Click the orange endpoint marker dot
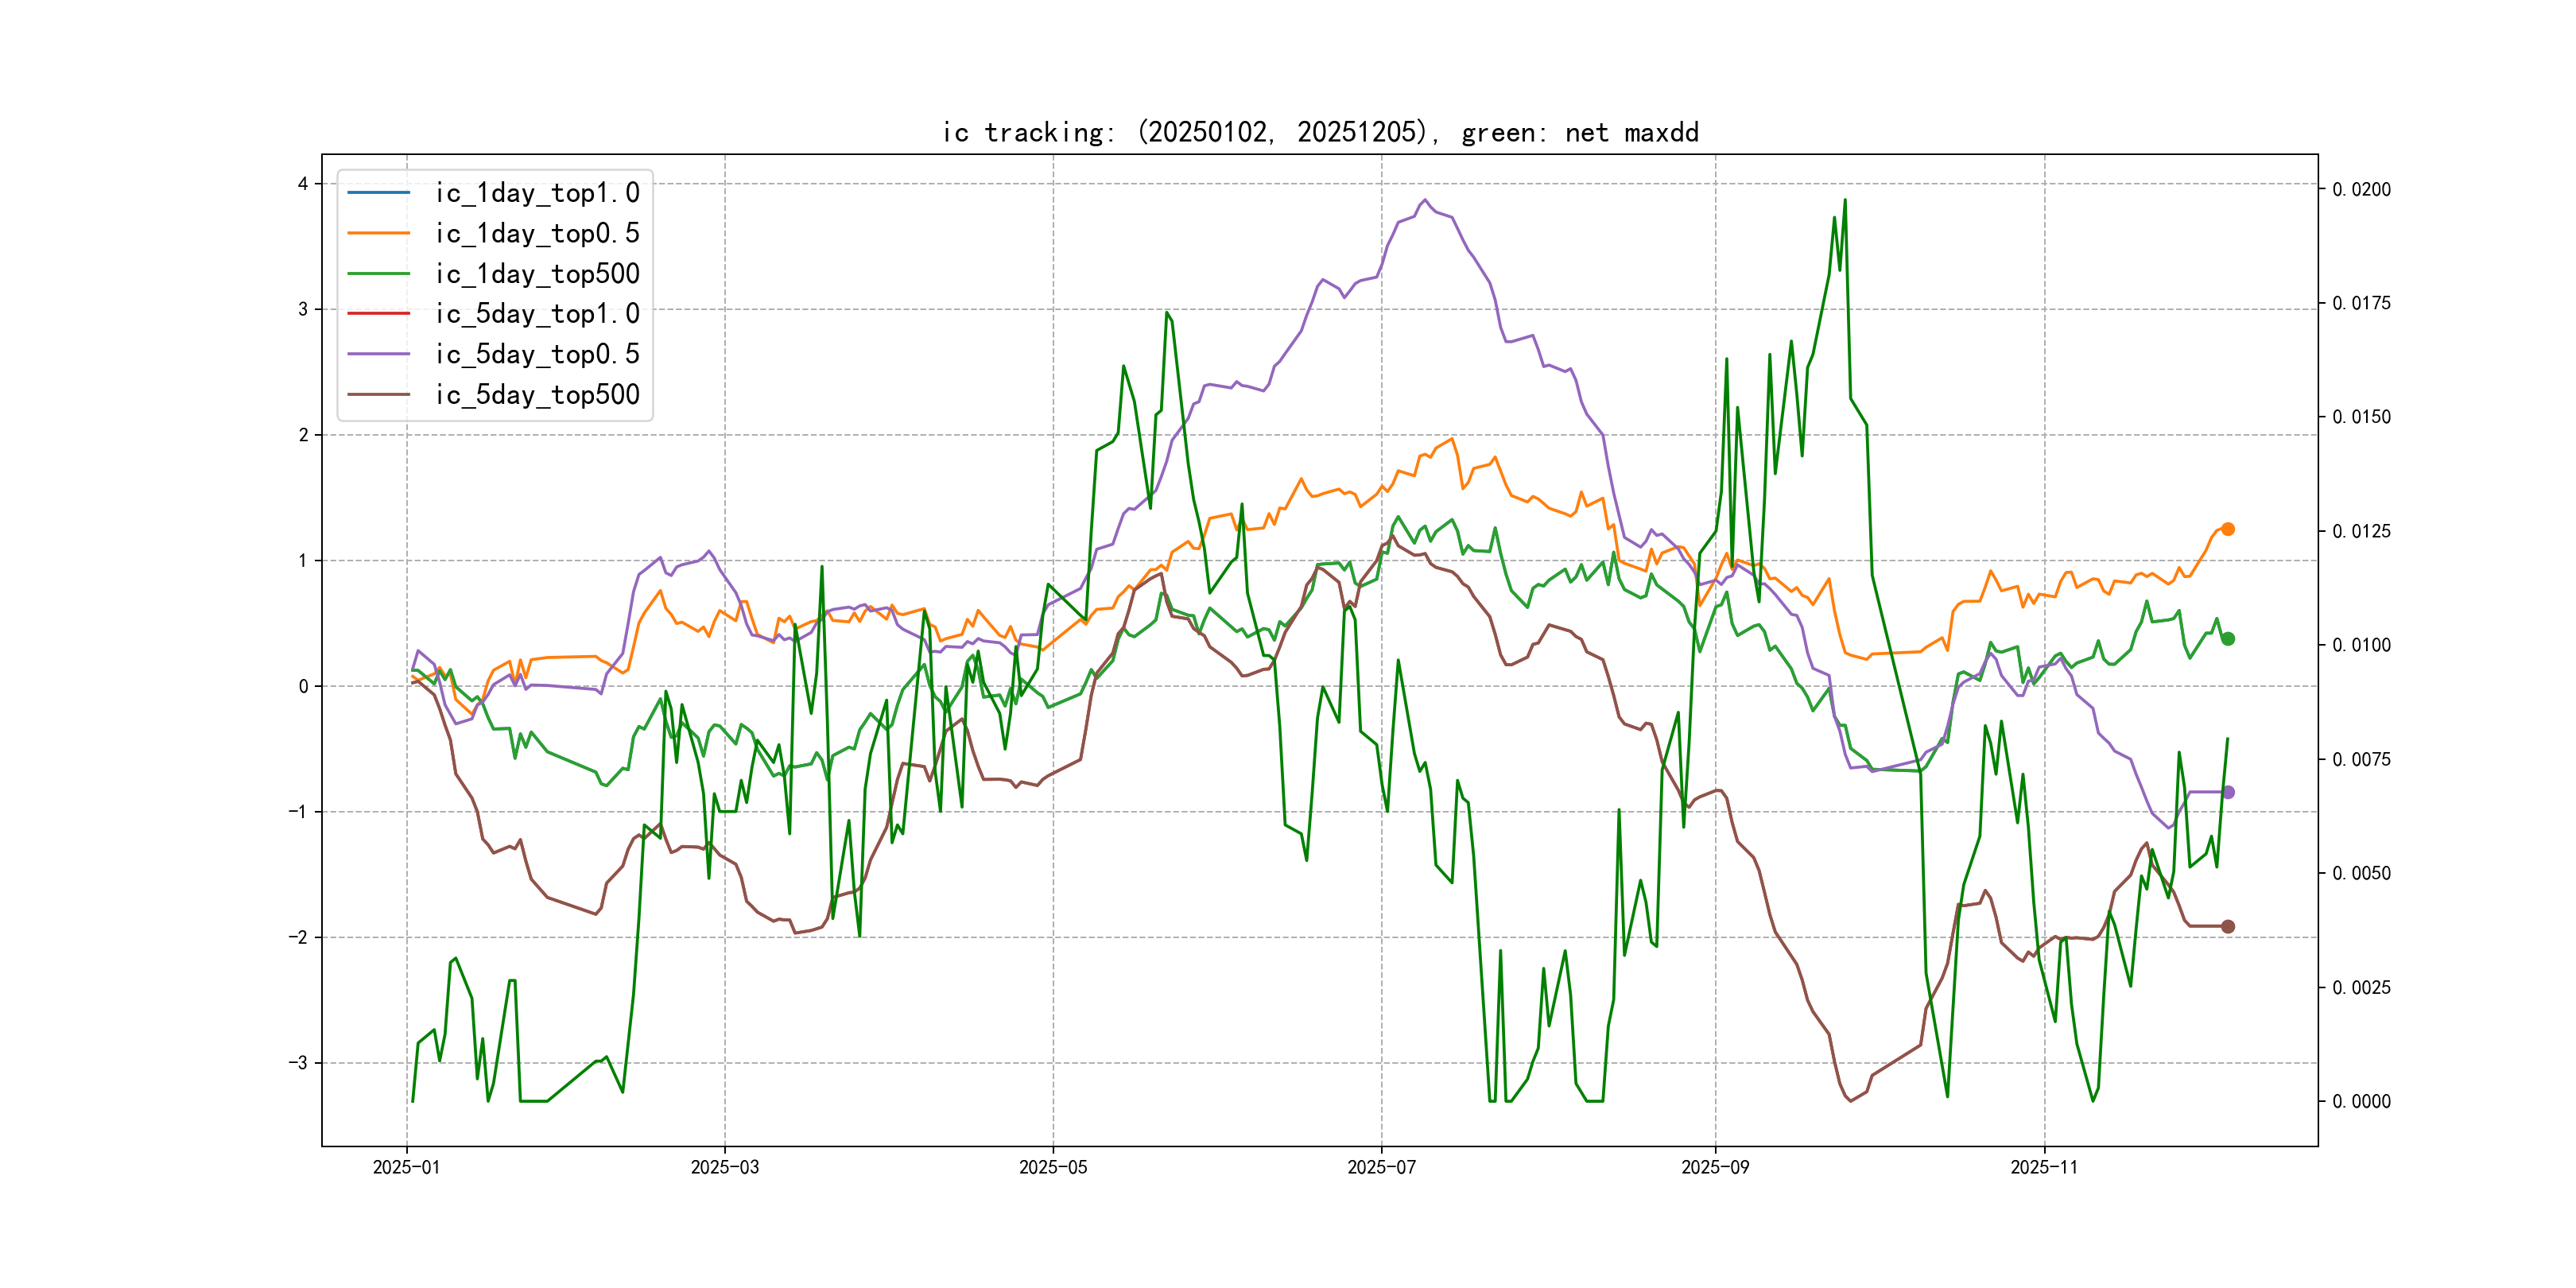 tap(2227, 529)
